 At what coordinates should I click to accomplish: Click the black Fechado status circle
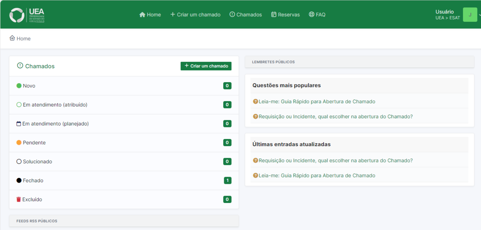pos(19,181)
